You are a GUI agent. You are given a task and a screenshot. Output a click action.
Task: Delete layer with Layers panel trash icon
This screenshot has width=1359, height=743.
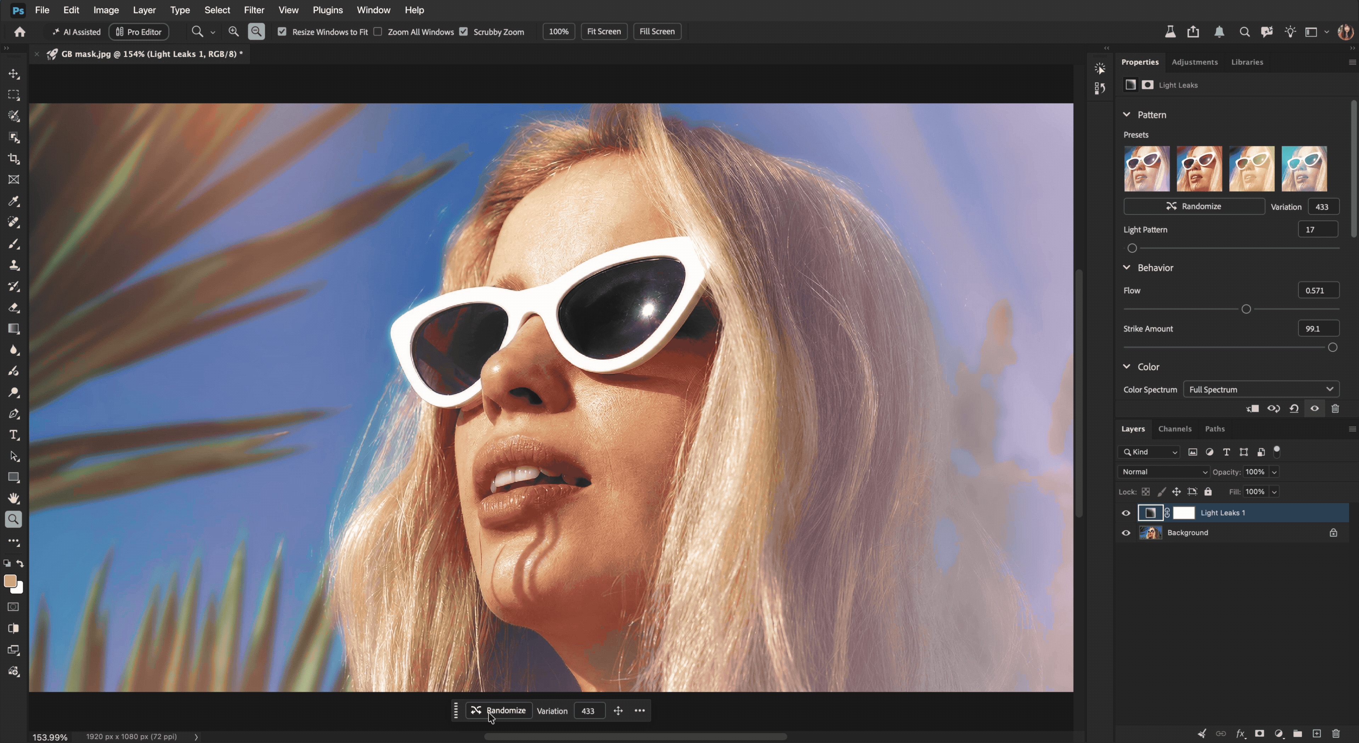pyautogui.click(x=1336, y=733)
